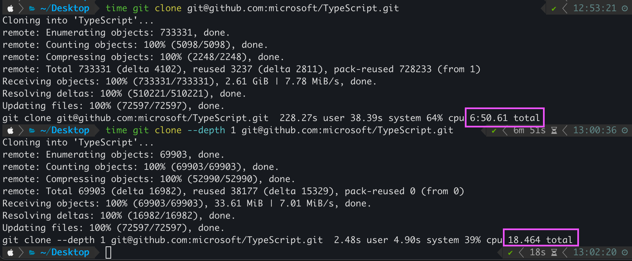This screenshot has height=261, width=632.
Task: Click the 13:00:36 timestamp
Action: pos(595,130)
